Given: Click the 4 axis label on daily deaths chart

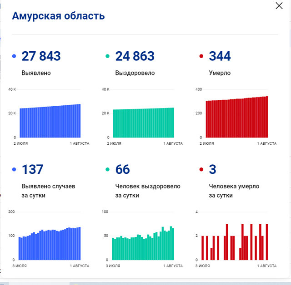Looking at the screenshot, I should (197, 212).
